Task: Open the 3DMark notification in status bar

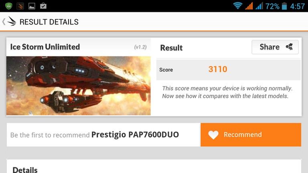Action: (x=20, y=6)
